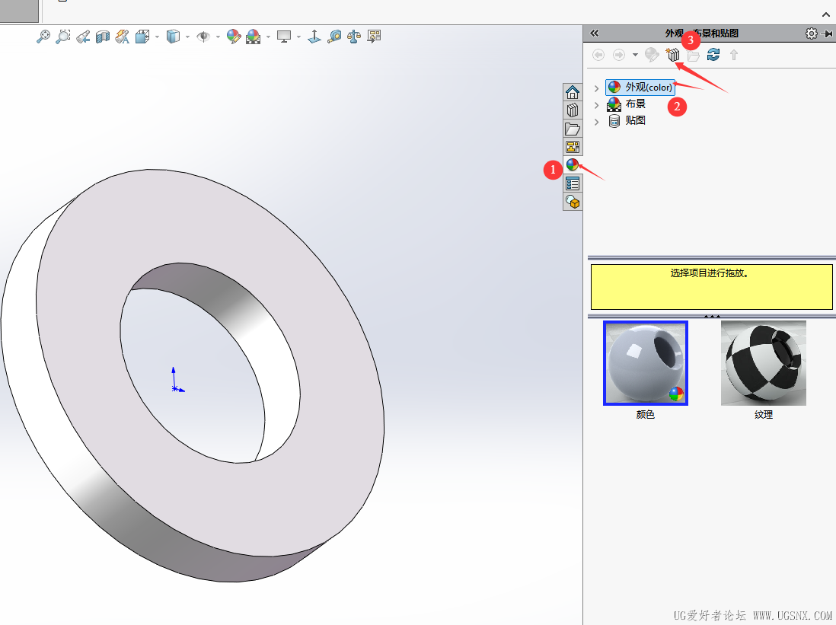Viewport: 836px width, 625px height.
Task: Select the 纹理 checker texture thumbnail
Action: click(763, 363)
